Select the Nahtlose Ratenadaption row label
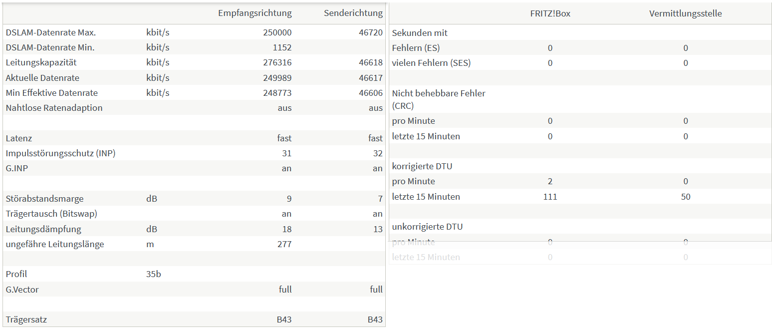Viewport: 772px width, 332px height. (x=54, y=108)
